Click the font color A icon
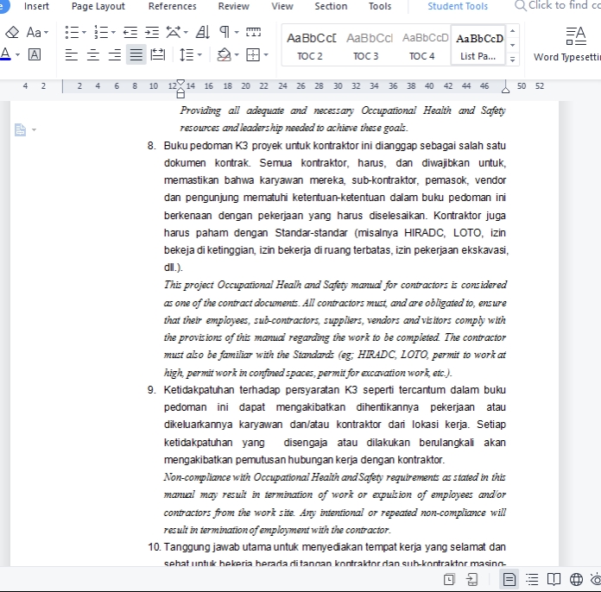 [x=5, y=54]
